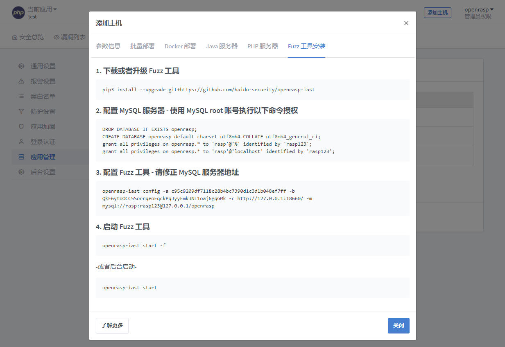Click the warning triangle icon for 报警设置
The height and width of the screenshot is (347, 505).
pos(21,81)
